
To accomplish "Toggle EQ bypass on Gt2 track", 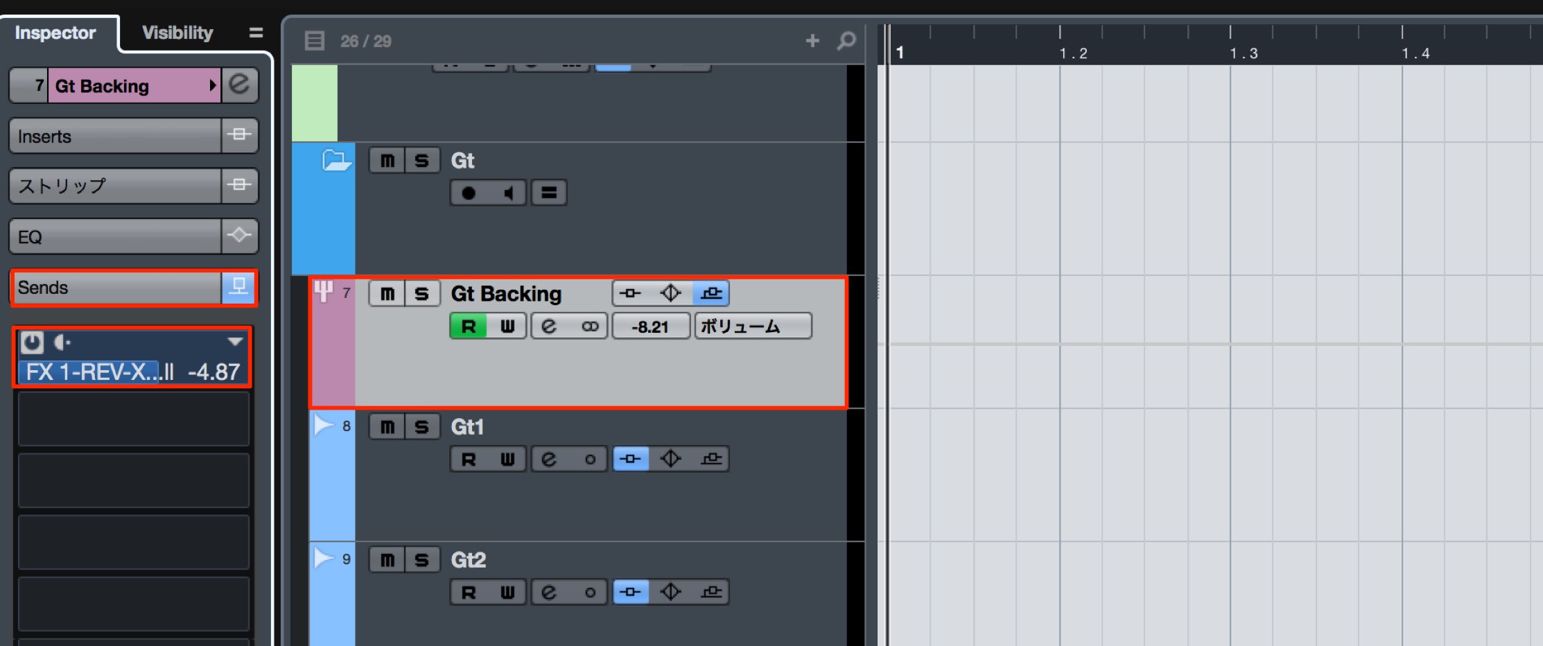I will 670,592.
